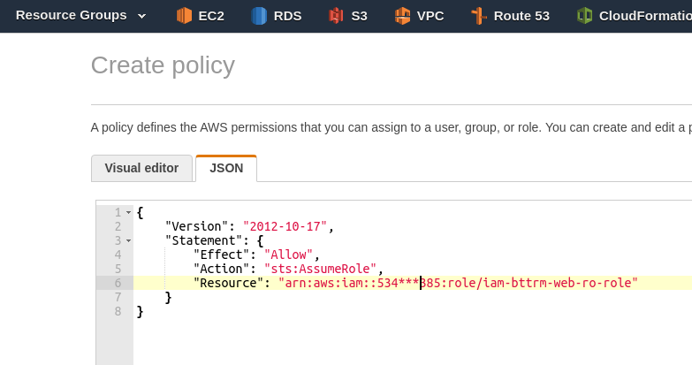
Task: Click the sts:AssumeRole action value
Action: point(321,269)
